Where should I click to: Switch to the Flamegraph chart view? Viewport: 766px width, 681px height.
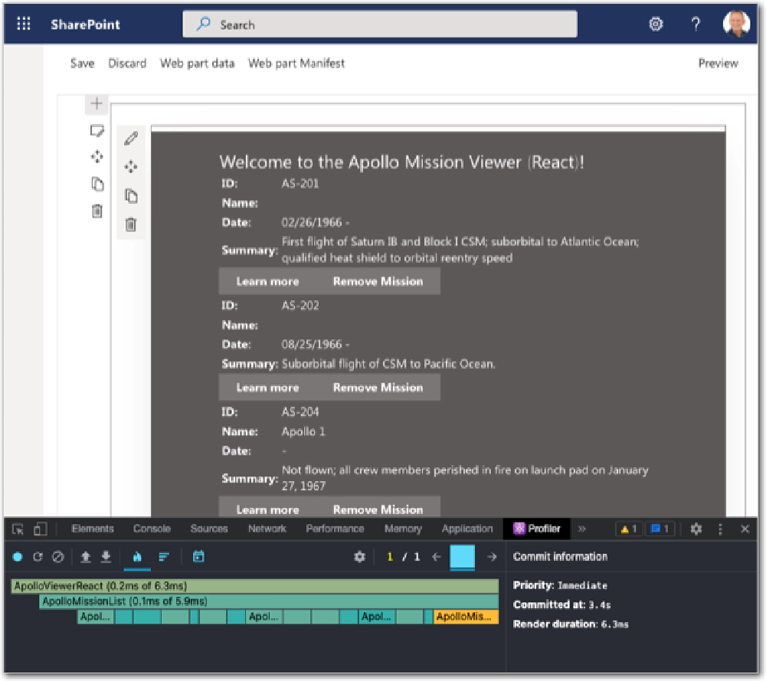136,557
